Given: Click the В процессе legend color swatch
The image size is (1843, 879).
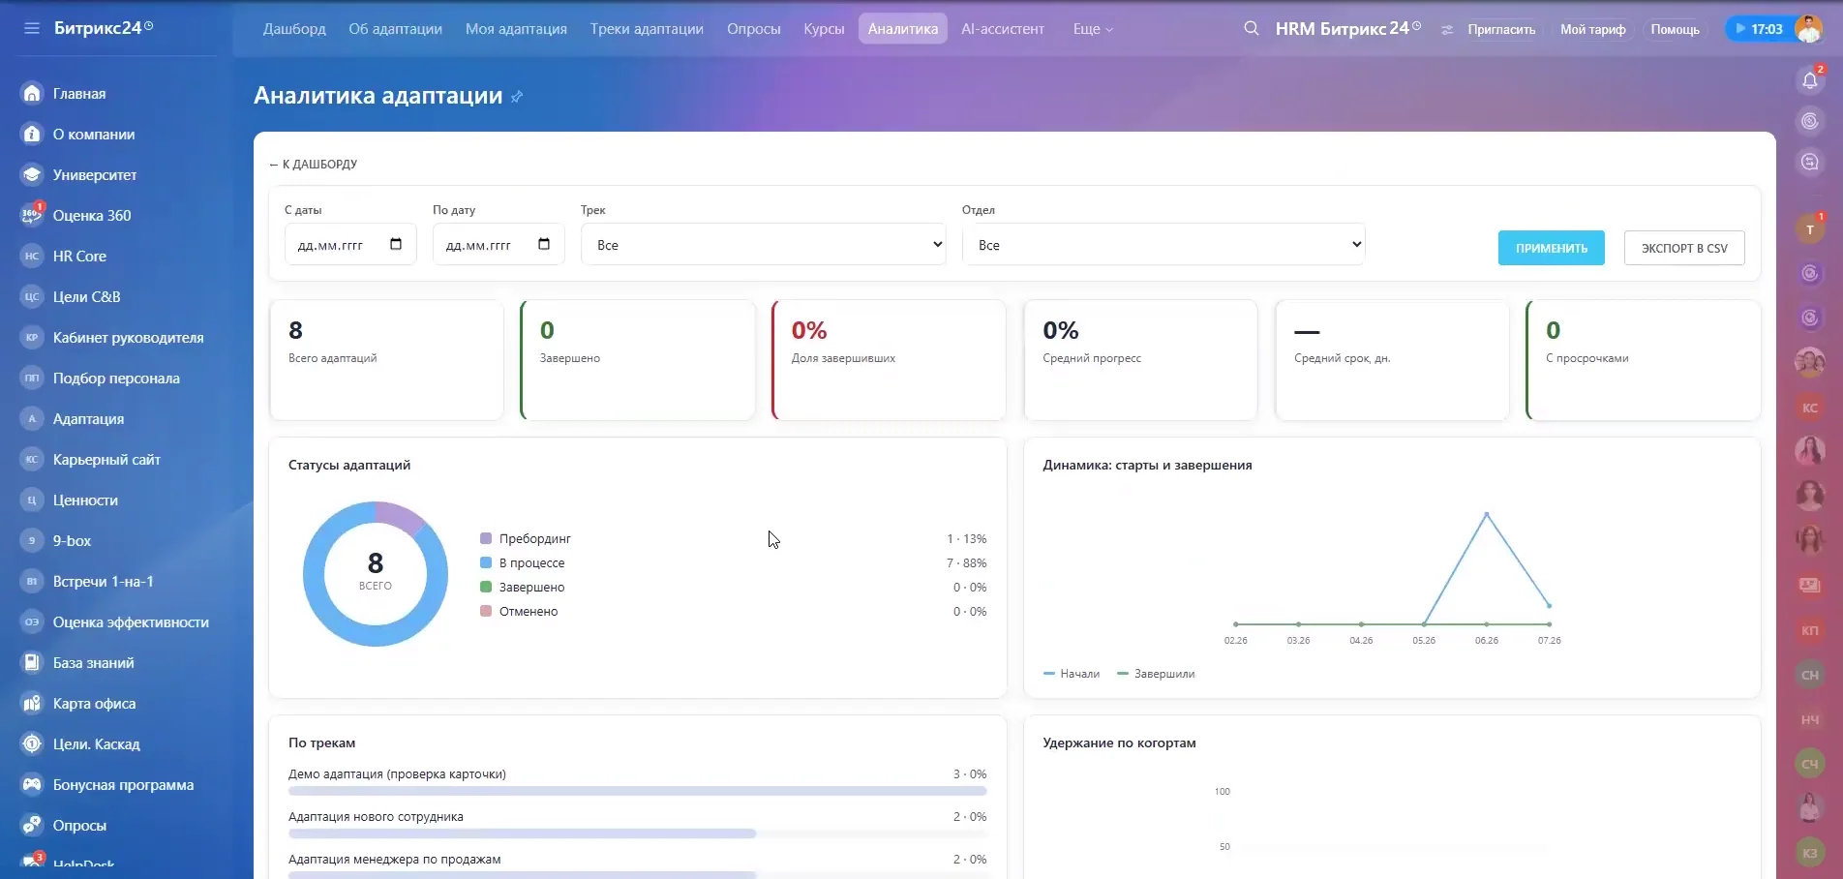Looking at the screenshot, I should tap(486, 562).
